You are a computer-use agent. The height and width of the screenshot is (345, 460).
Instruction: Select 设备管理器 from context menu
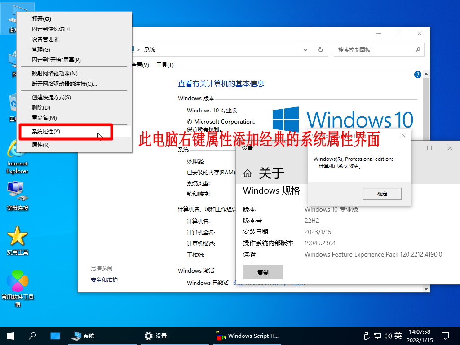tap(74, 39)
